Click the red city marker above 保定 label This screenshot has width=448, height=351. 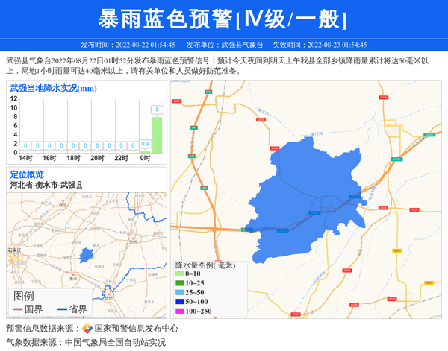[63, 201]
